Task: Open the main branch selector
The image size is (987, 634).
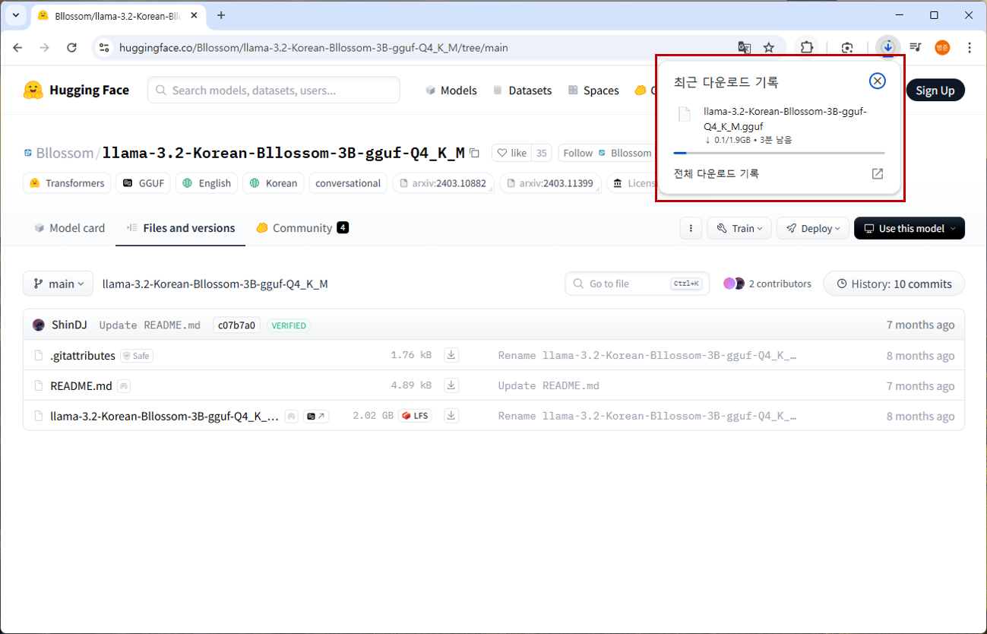Action: [58, 284]
